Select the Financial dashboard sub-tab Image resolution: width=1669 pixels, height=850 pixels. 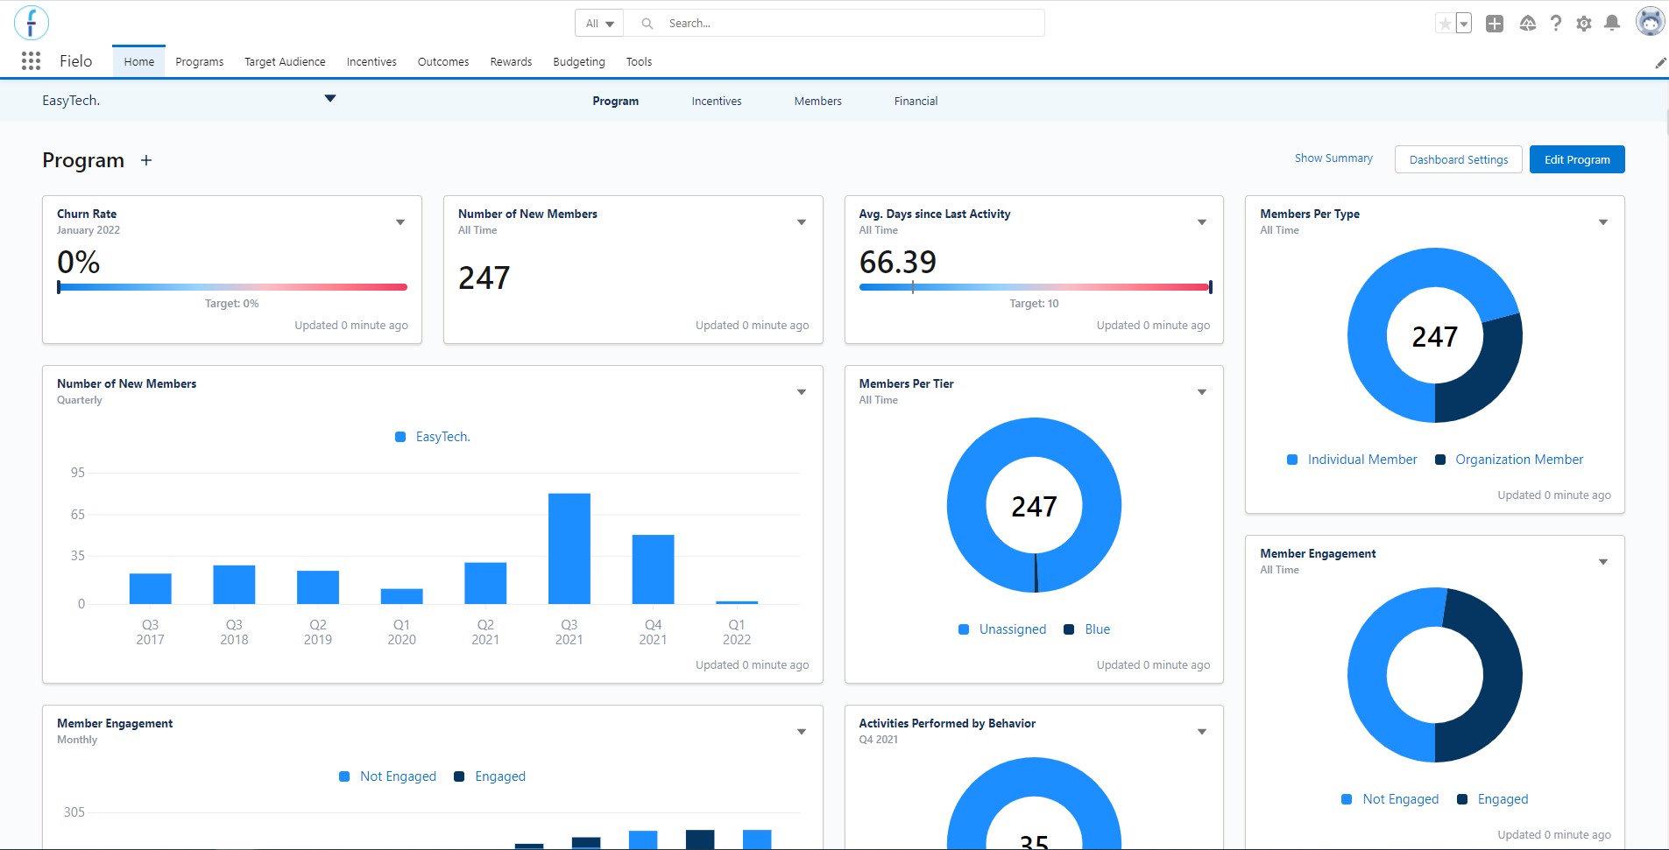tap(916, 101)
